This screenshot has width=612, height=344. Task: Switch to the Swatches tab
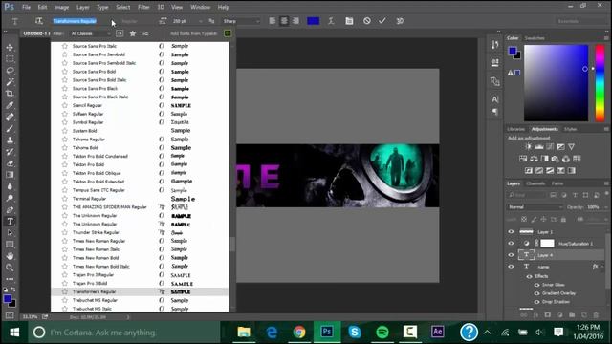[535, 38]
